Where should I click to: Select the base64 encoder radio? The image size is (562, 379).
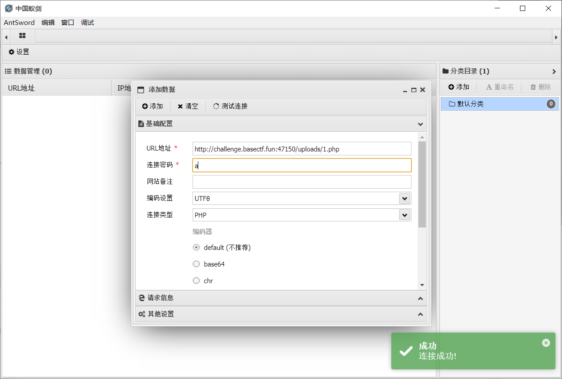196,264
